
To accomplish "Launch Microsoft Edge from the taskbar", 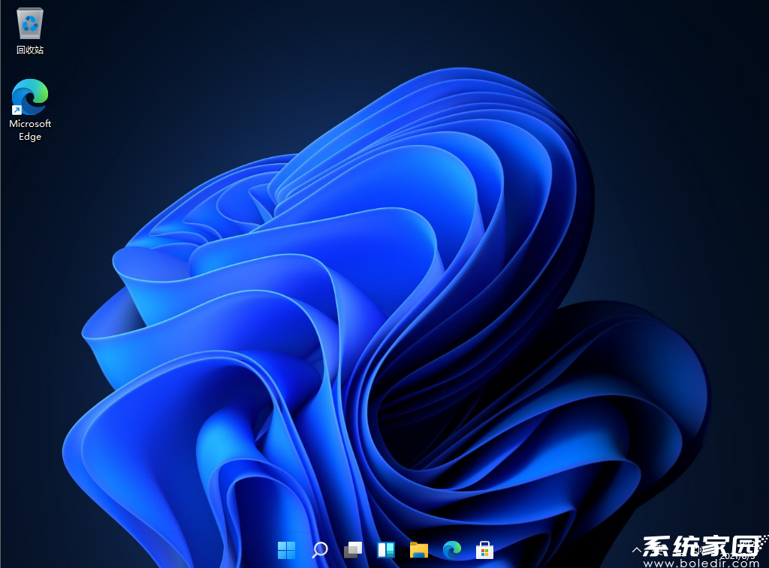I will pos(451,550).
